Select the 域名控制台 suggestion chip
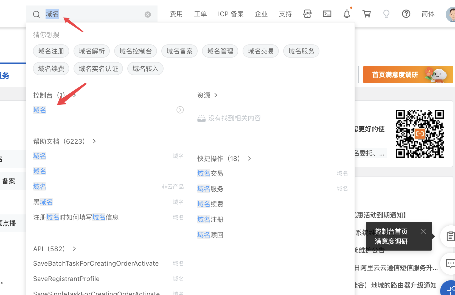 pyautogui.click(x=136, y=51)
